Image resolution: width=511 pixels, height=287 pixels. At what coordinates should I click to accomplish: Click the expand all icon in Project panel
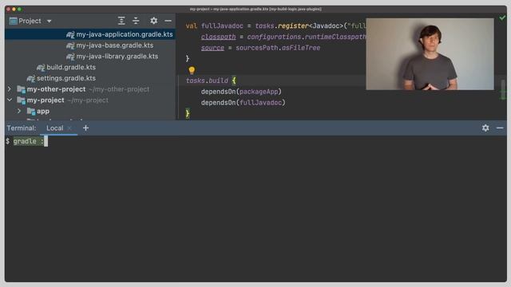coord(121,21)
